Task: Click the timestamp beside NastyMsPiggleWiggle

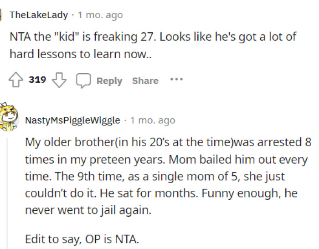Action: [x=153, y=121]
